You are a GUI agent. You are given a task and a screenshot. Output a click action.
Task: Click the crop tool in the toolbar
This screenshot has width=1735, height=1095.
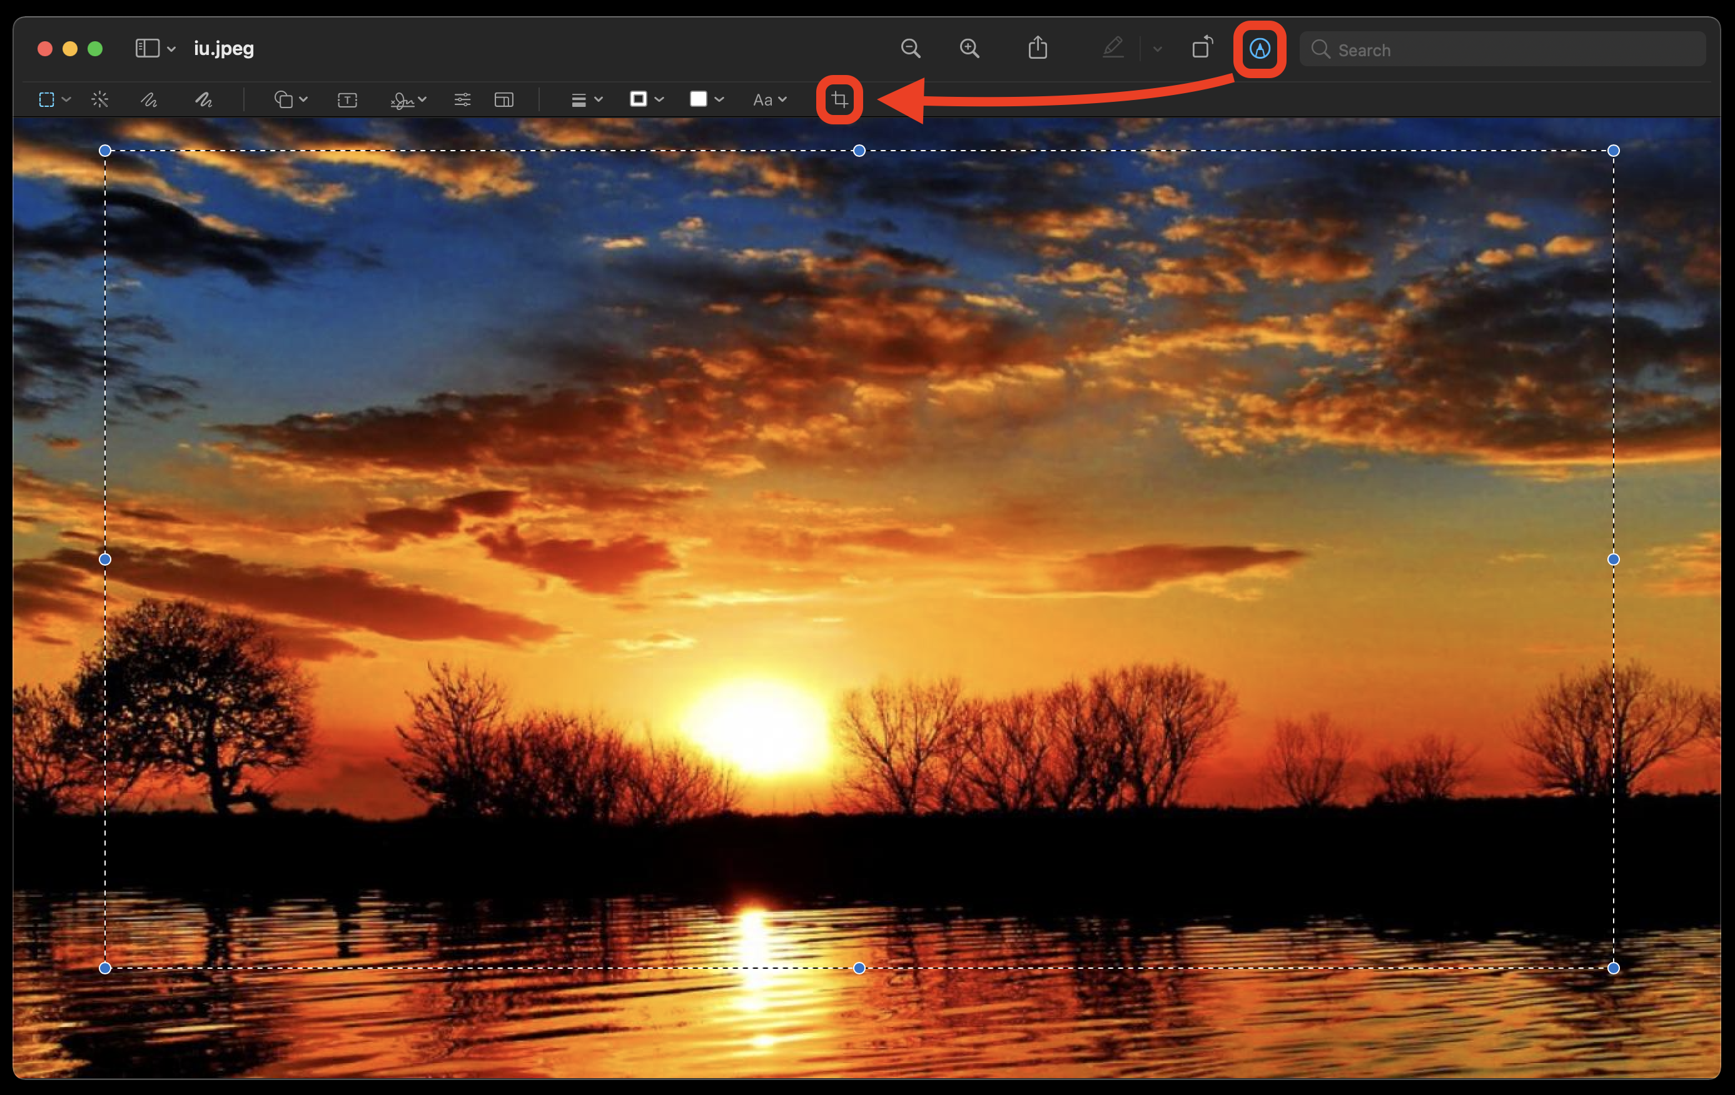coord(837,98)
